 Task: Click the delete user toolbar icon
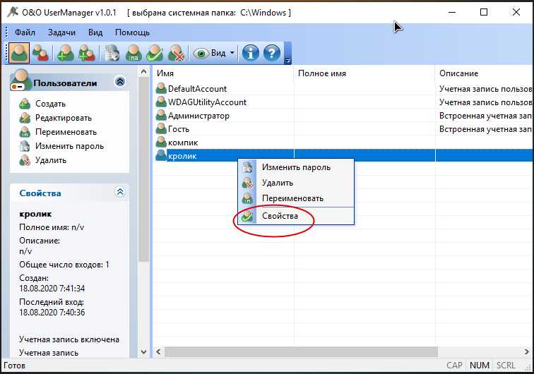(x=176, y=53)
